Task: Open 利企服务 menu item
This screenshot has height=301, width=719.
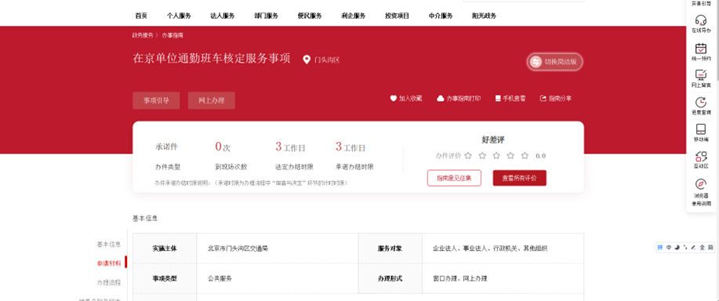Action: 353,16
